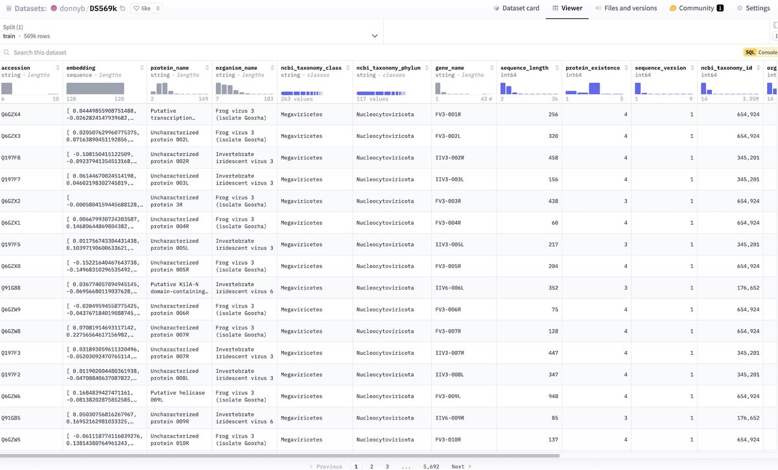Click gene_name cell FV3-001R
The width and height of the screenshot is (778, 470).
coord(448,115)
